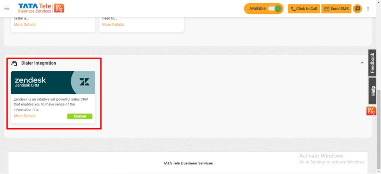
Task: Click the Zendesk description text
Action: click(x=51, y=104)
